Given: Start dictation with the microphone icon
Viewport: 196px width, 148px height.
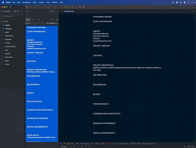Looking at the screenshot, I should 65,7.
